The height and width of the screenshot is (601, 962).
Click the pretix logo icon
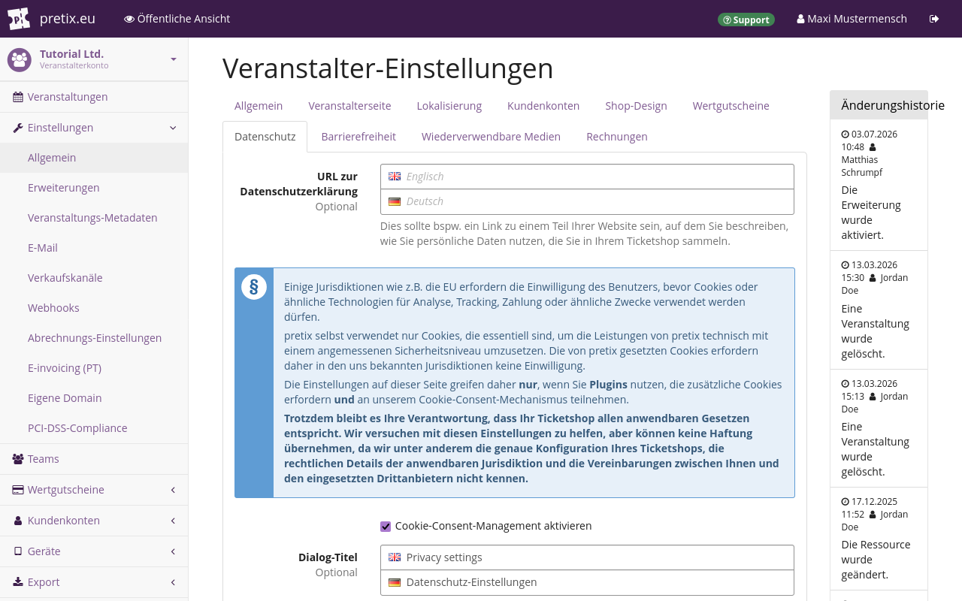click(19, 19)
